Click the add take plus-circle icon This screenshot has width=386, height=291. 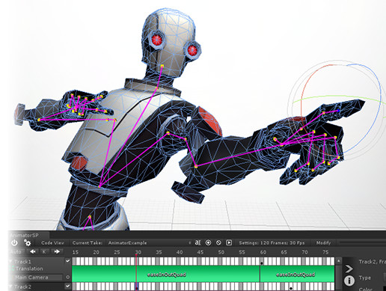208,242
